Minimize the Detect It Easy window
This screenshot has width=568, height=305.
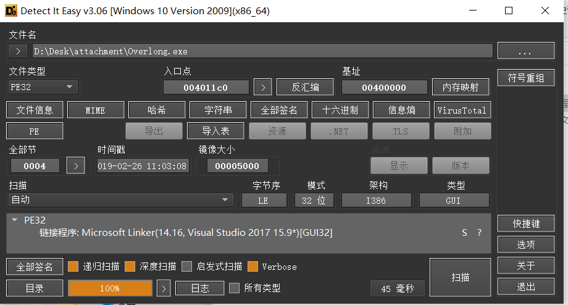[x=473, y=11]
